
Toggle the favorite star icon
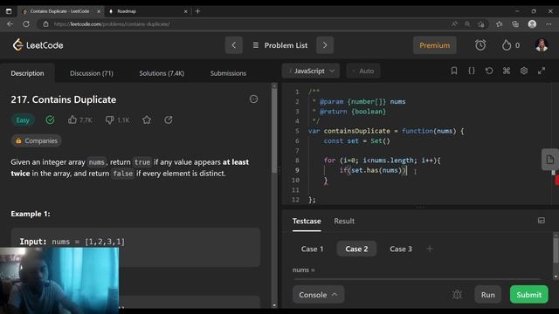click(x=147, y=120)
